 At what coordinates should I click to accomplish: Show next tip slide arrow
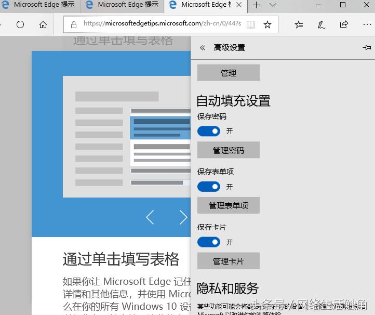[x=183, y=217]
